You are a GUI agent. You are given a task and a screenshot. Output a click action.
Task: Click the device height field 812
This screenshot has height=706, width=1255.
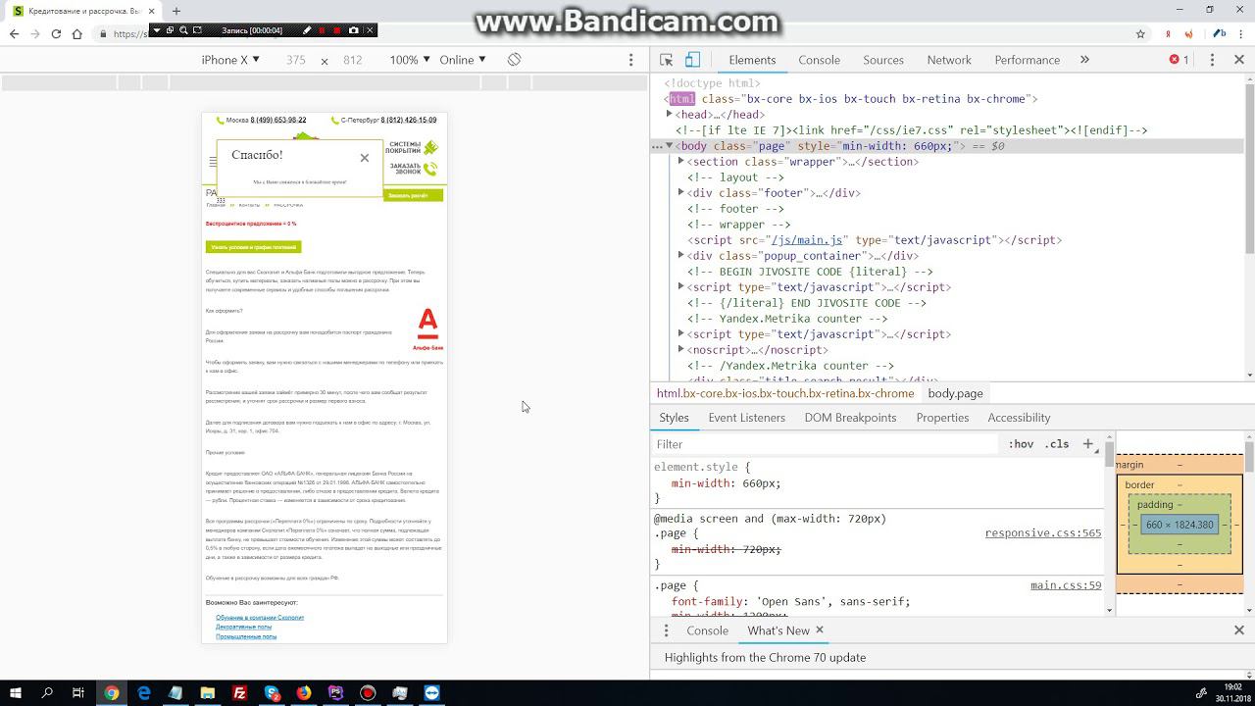[x=353, y=60]
